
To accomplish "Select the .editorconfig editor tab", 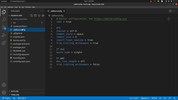I will point(56,11).
